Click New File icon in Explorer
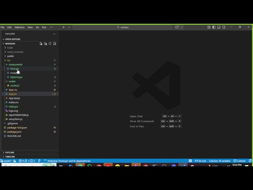This screenshot has height=190, width=253. coord(41,44)
